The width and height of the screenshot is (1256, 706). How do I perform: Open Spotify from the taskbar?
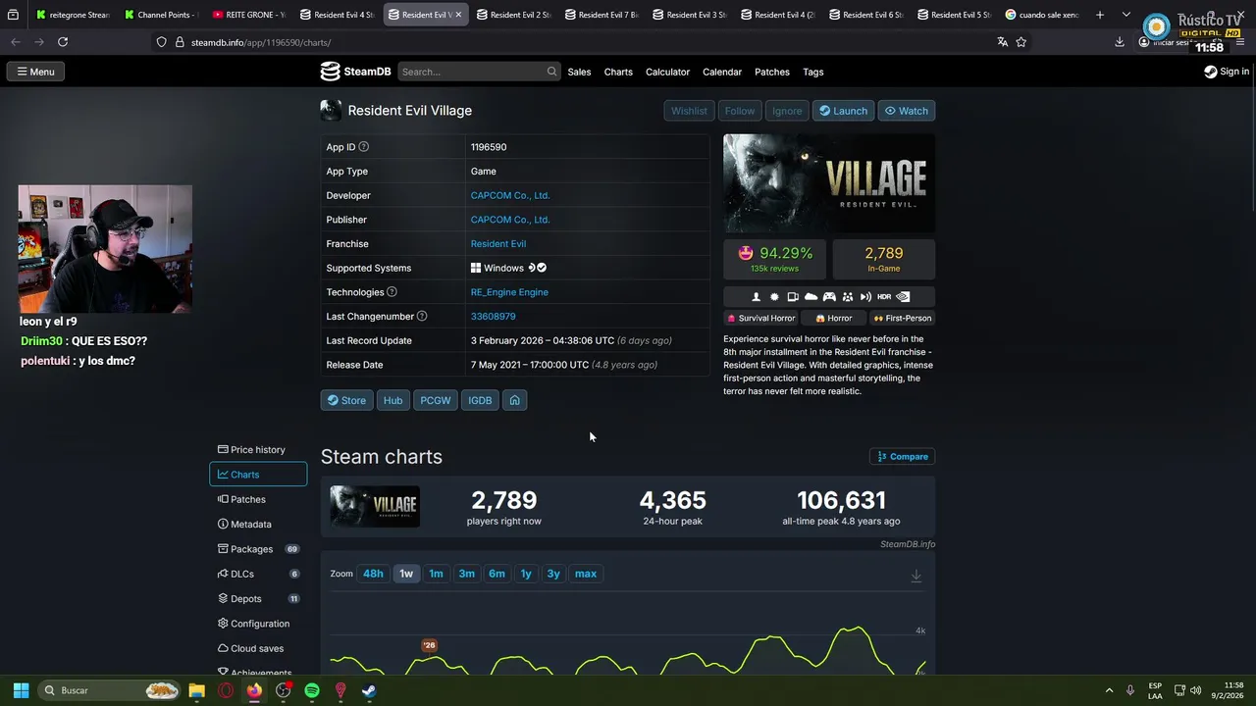pos(312,690)
